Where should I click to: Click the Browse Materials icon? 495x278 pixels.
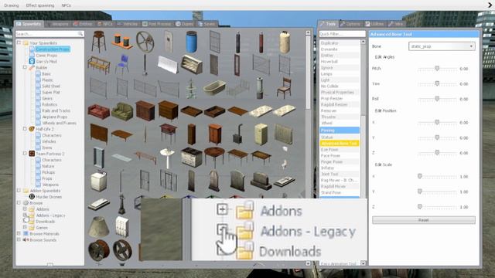pyautogui.click(x=26, y=233)
